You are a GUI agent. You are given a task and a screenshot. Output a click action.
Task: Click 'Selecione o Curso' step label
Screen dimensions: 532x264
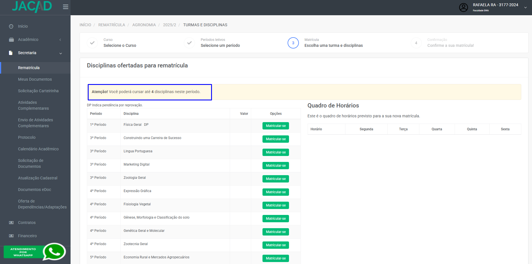(x=120, y=45)
